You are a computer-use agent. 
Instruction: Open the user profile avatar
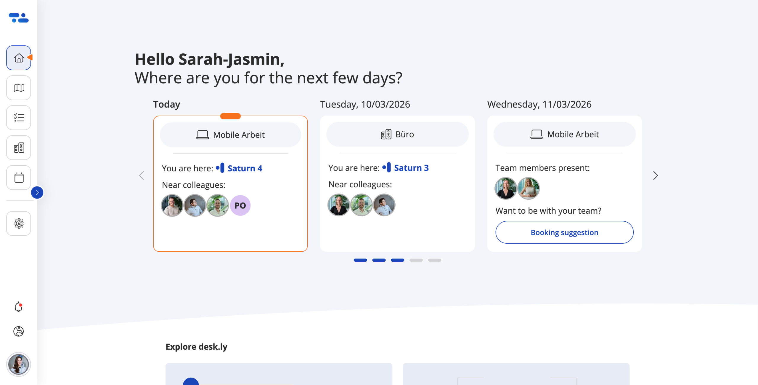coord(19,364)
